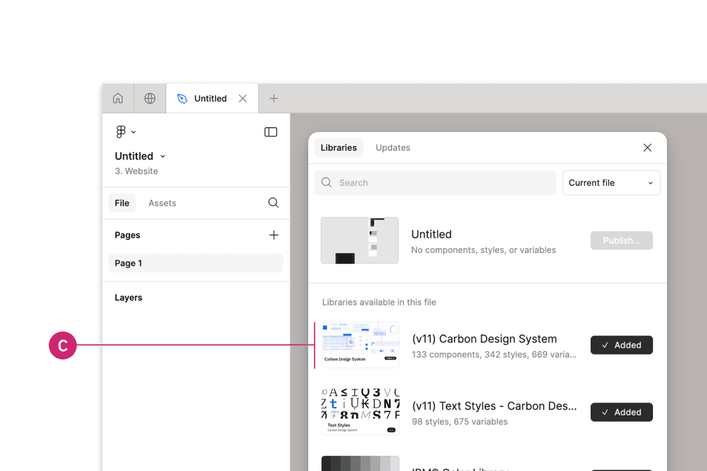
Task: Switch to the Assets tab
Action: point(162,203)
